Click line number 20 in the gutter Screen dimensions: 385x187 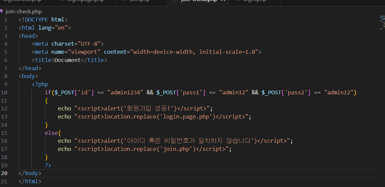[4, 173]
